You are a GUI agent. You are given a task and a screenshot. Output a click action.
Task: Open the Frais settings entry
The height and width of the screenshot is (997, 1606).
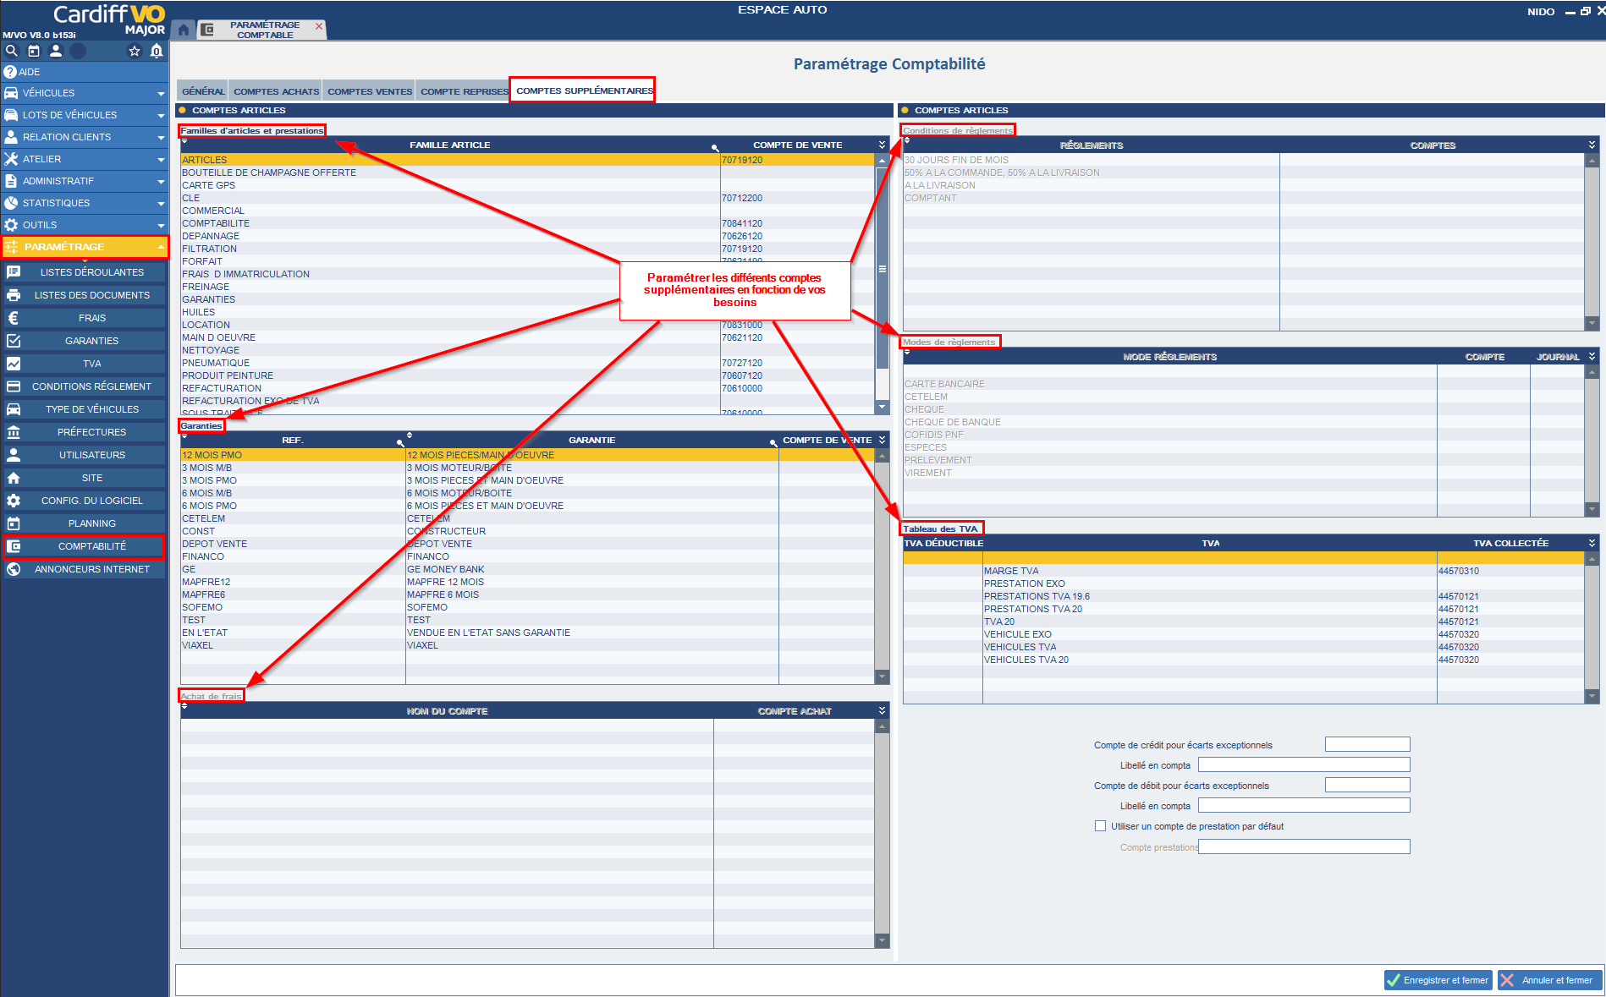click(x=84, y=318)
